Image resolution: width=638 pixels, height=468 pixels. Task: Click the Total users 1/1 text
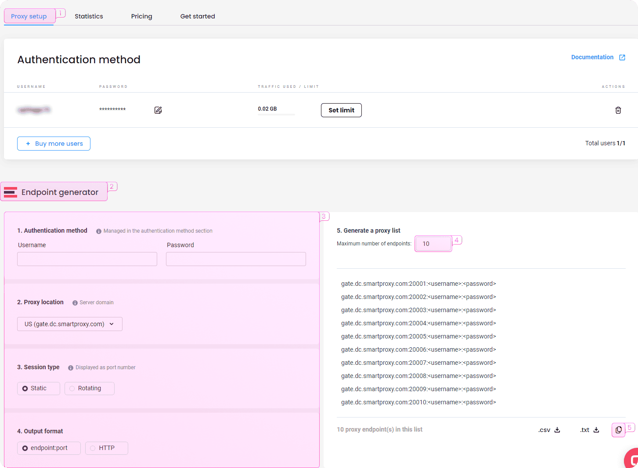click(605, 144)
